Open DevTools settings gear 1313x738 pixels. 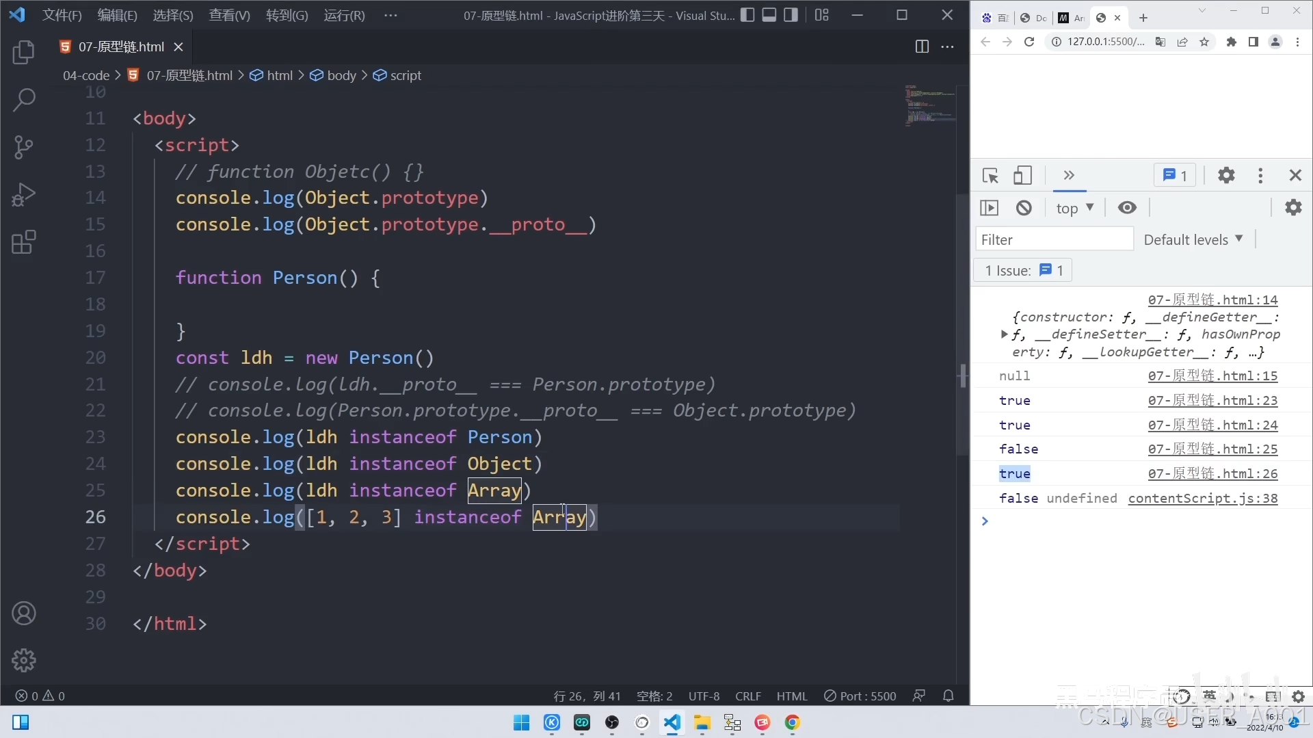[1226, 176]
